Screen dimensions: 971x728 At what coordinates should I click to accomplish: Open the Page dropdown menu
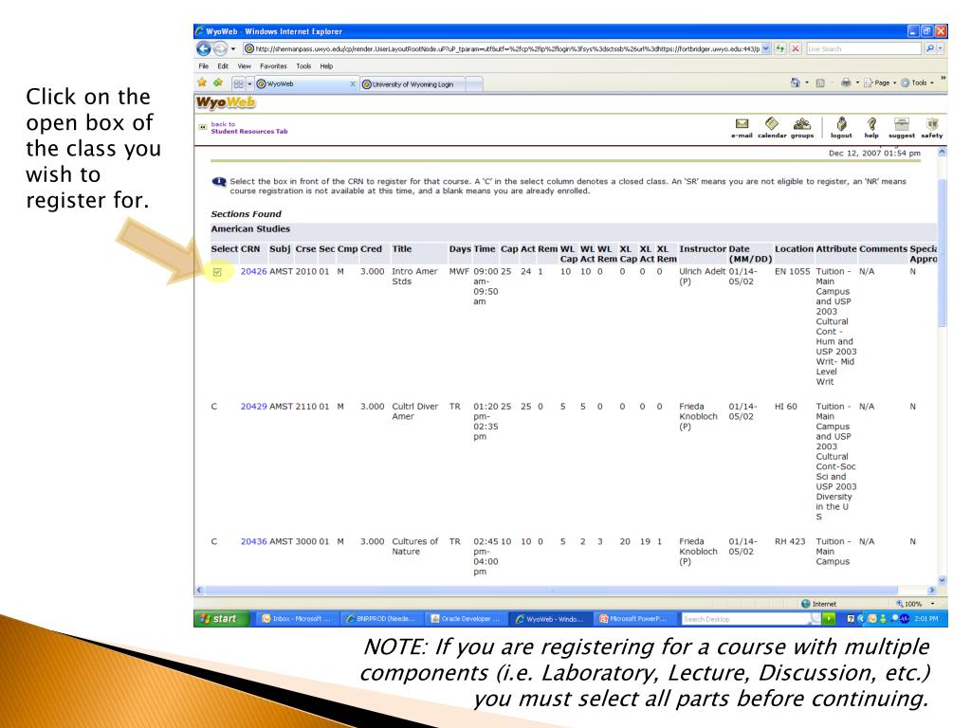881,83
